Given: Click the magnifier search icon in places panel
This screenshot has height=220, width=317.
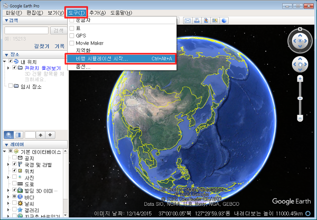Looking at the screenshot, I should pos(8,135).
